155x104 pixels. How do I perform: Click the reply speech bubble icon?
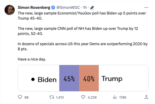[20, 97]
